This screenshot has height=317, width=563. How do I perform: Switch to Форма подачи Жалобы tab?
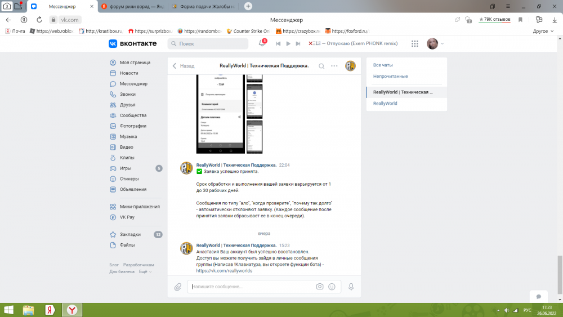(204, 6)
